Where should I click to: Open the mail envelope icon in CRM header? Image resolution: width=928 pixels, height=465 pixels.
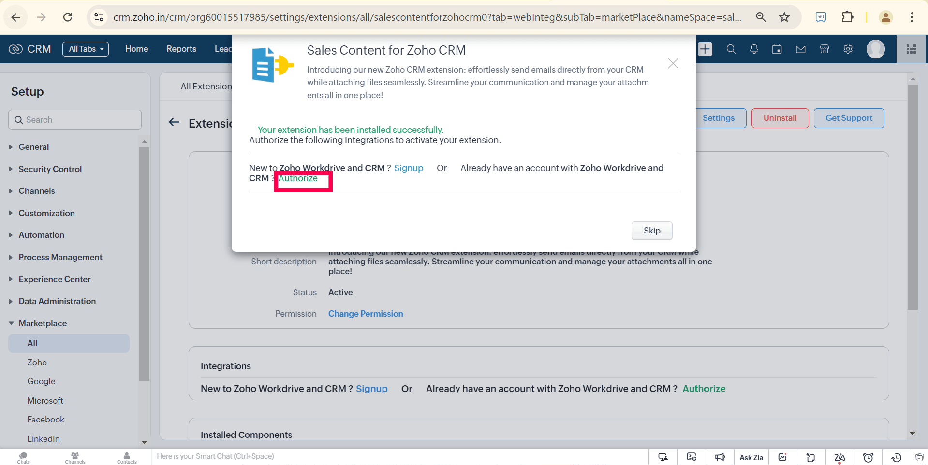(801, 49)
